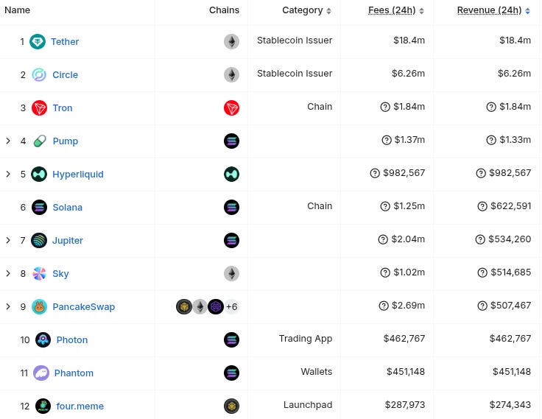The image size is (542, 419).
Task: Open the four.meme protocol link
Action: coord(80,406)
